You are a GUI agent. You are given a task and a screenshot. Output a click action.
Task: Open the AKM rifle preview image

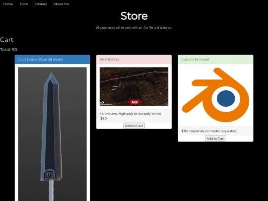(134, 86)
